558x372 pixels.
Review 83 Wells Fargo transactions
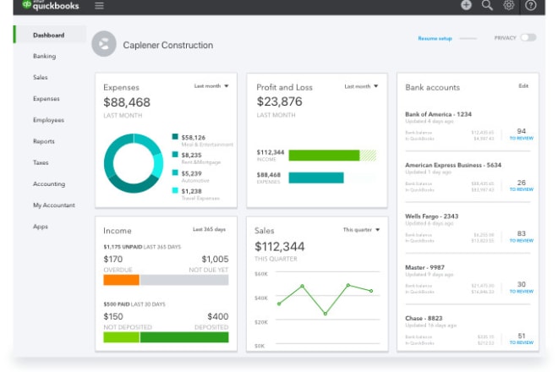[522, 237]
